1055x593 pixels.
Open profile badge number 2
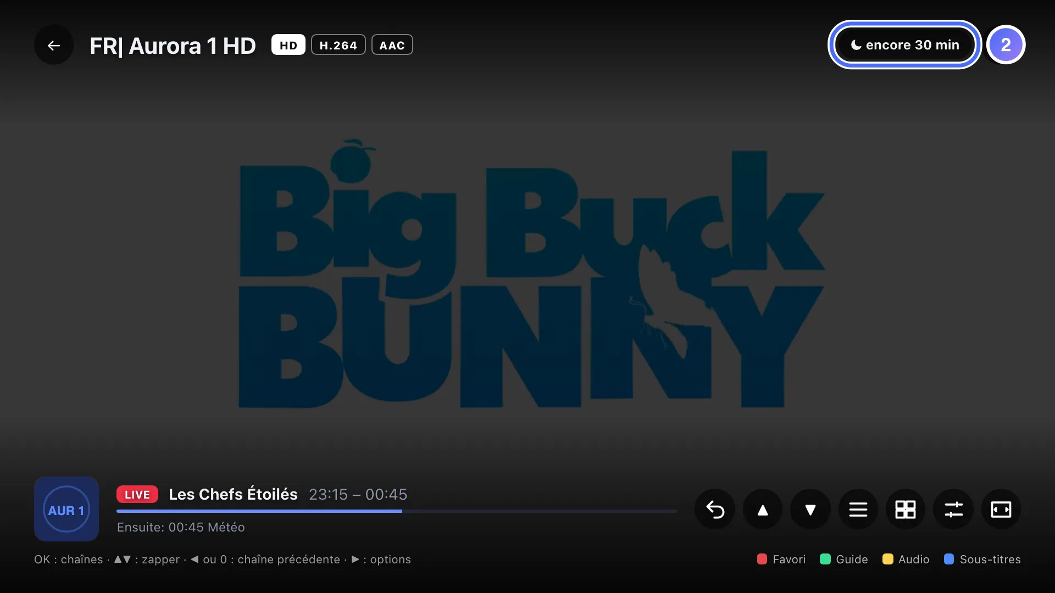pos(1006,45)
